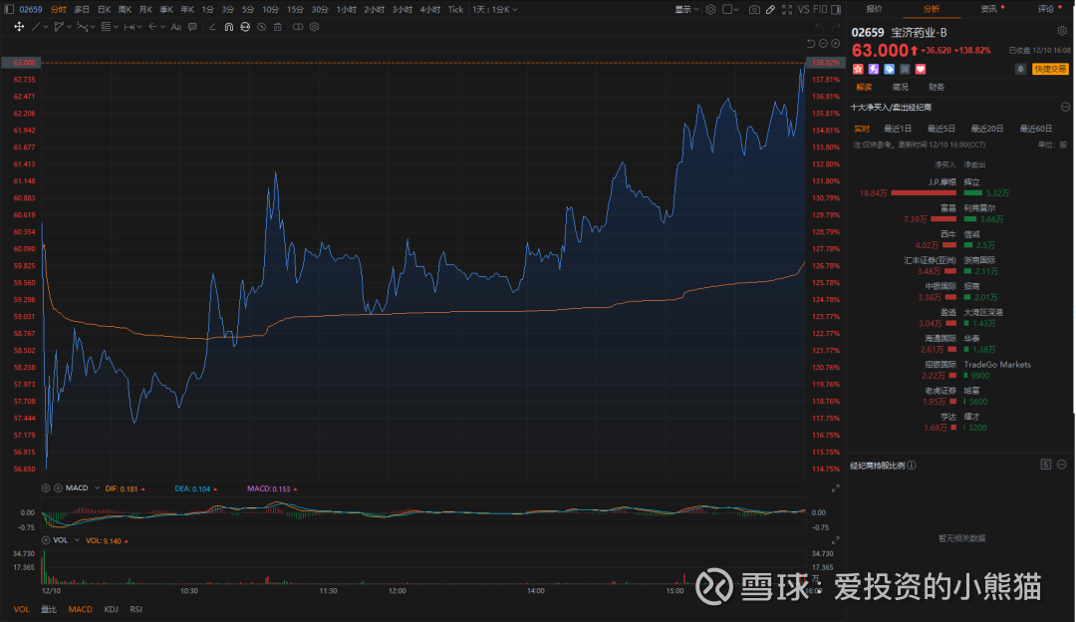
Task: Switch to Tick chart view
Action: 455,10
